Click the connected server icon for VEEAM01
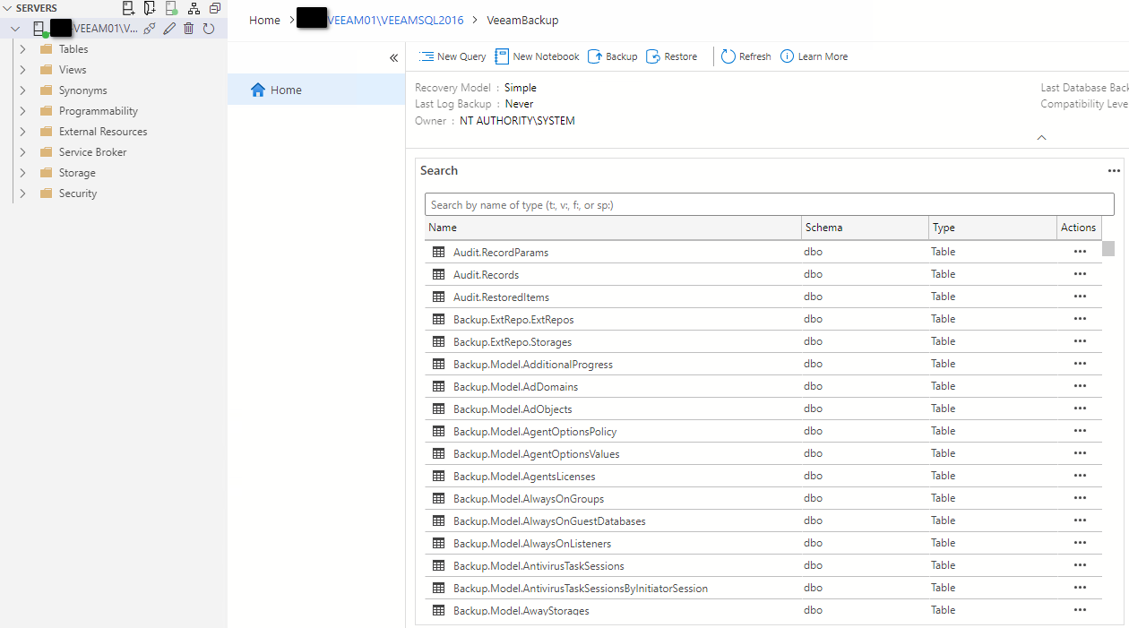Viewport: 1129px width, 628px height. (40, 29)
